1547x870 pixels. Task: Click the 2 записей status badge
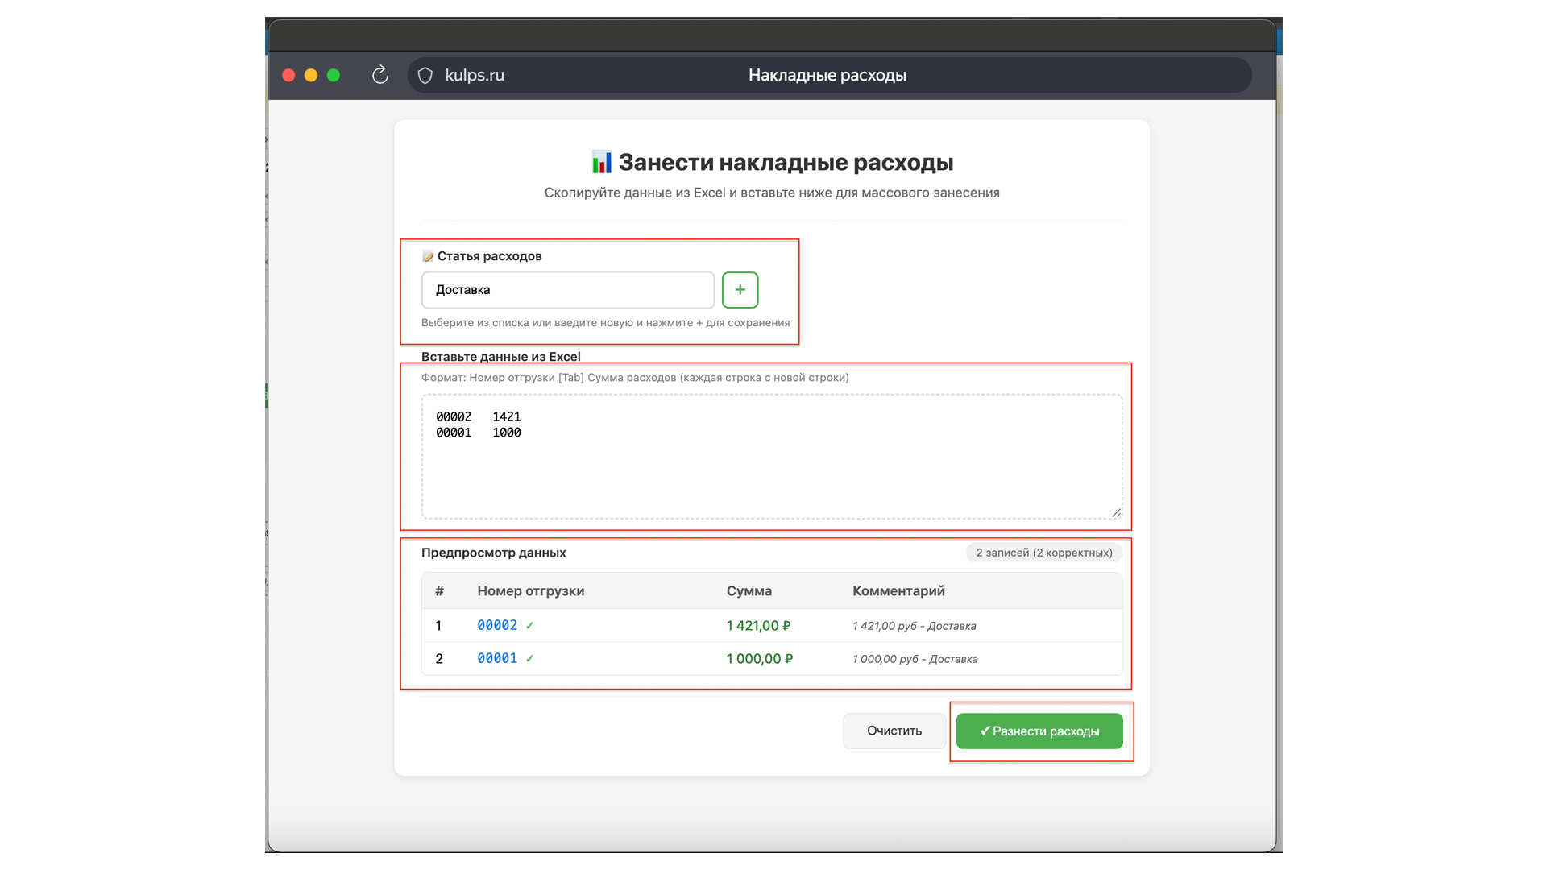(x=1043, y=553)
